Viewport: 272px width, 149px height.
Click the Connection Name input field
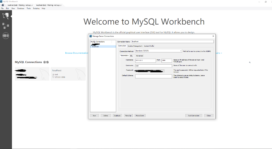[173, 42]
